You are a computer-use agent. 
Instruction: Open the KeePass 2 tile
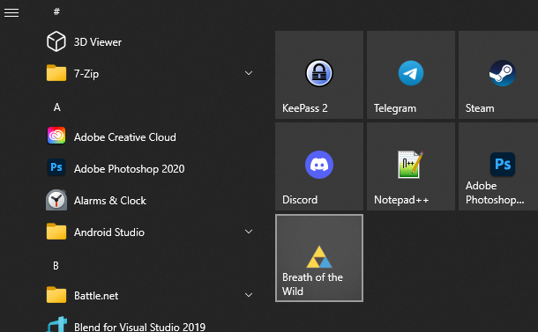(319, 75)
